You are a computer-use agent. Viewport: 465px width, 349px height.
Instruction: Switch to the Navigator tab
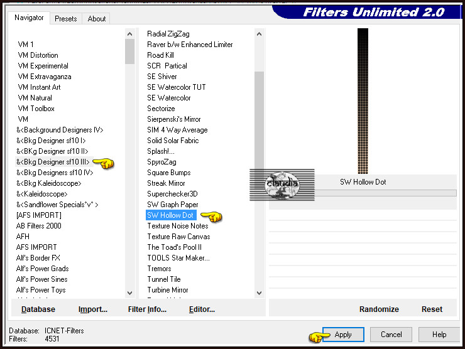pyautogui.click(x=29, y=18)
